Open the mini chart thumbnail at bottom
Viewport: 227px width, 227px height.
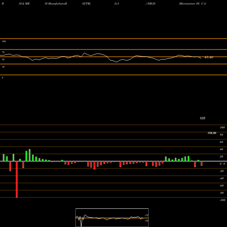[x=112, y=217]
